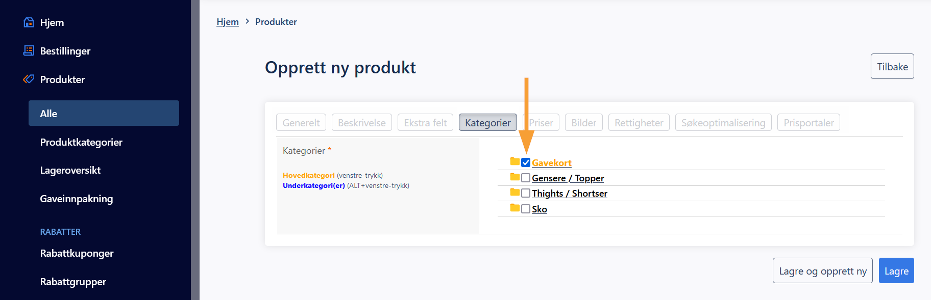Viewport: 931px width, 300px height.
Task: Go to the Søkeoptimalisering tab
Action: pos(723,123)
